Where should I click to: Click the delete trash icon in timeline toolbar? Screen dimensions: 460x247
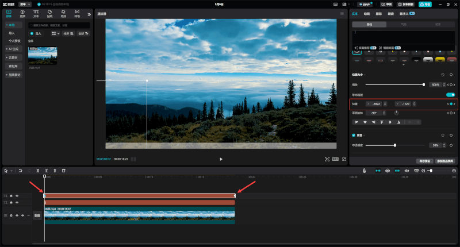coord(64,171)
